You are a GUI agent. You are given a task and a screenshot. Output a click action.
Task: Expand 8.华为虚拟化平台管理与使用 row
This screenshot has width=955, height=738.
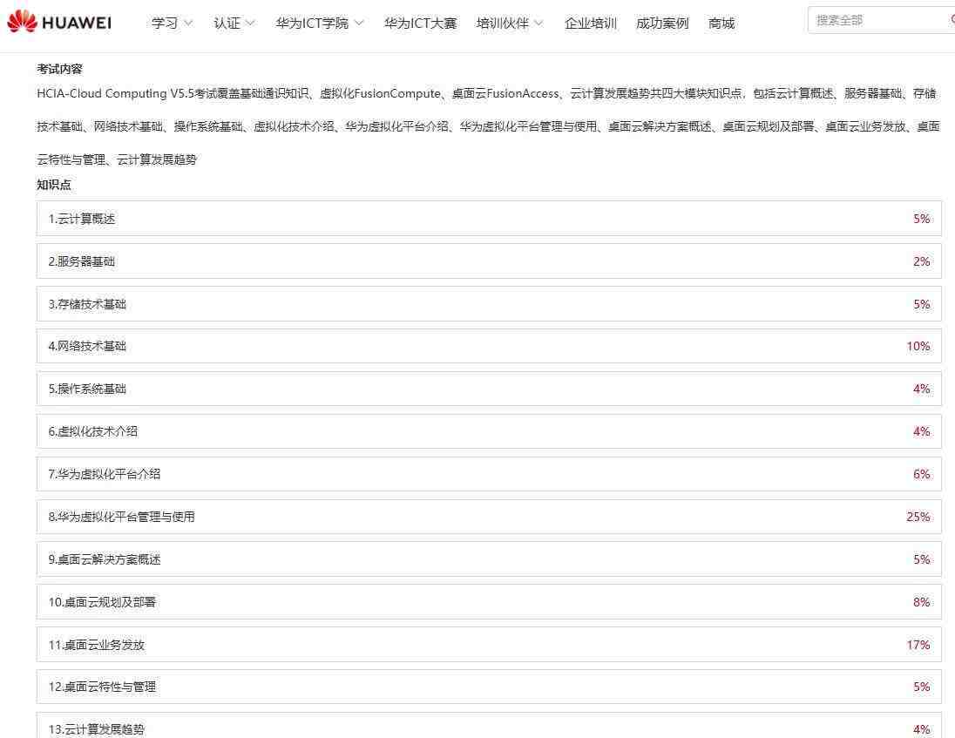(x=489, y=517)
